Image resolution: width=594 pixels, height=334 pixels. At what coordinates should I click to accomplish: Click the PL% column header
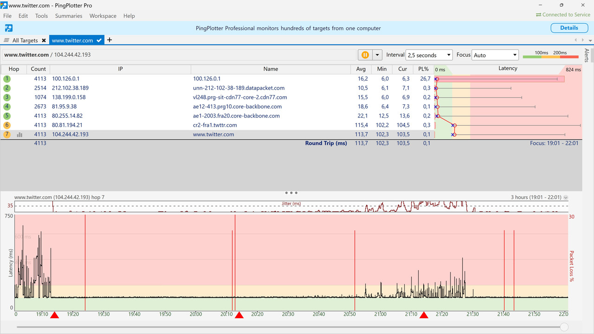point(423,69)
